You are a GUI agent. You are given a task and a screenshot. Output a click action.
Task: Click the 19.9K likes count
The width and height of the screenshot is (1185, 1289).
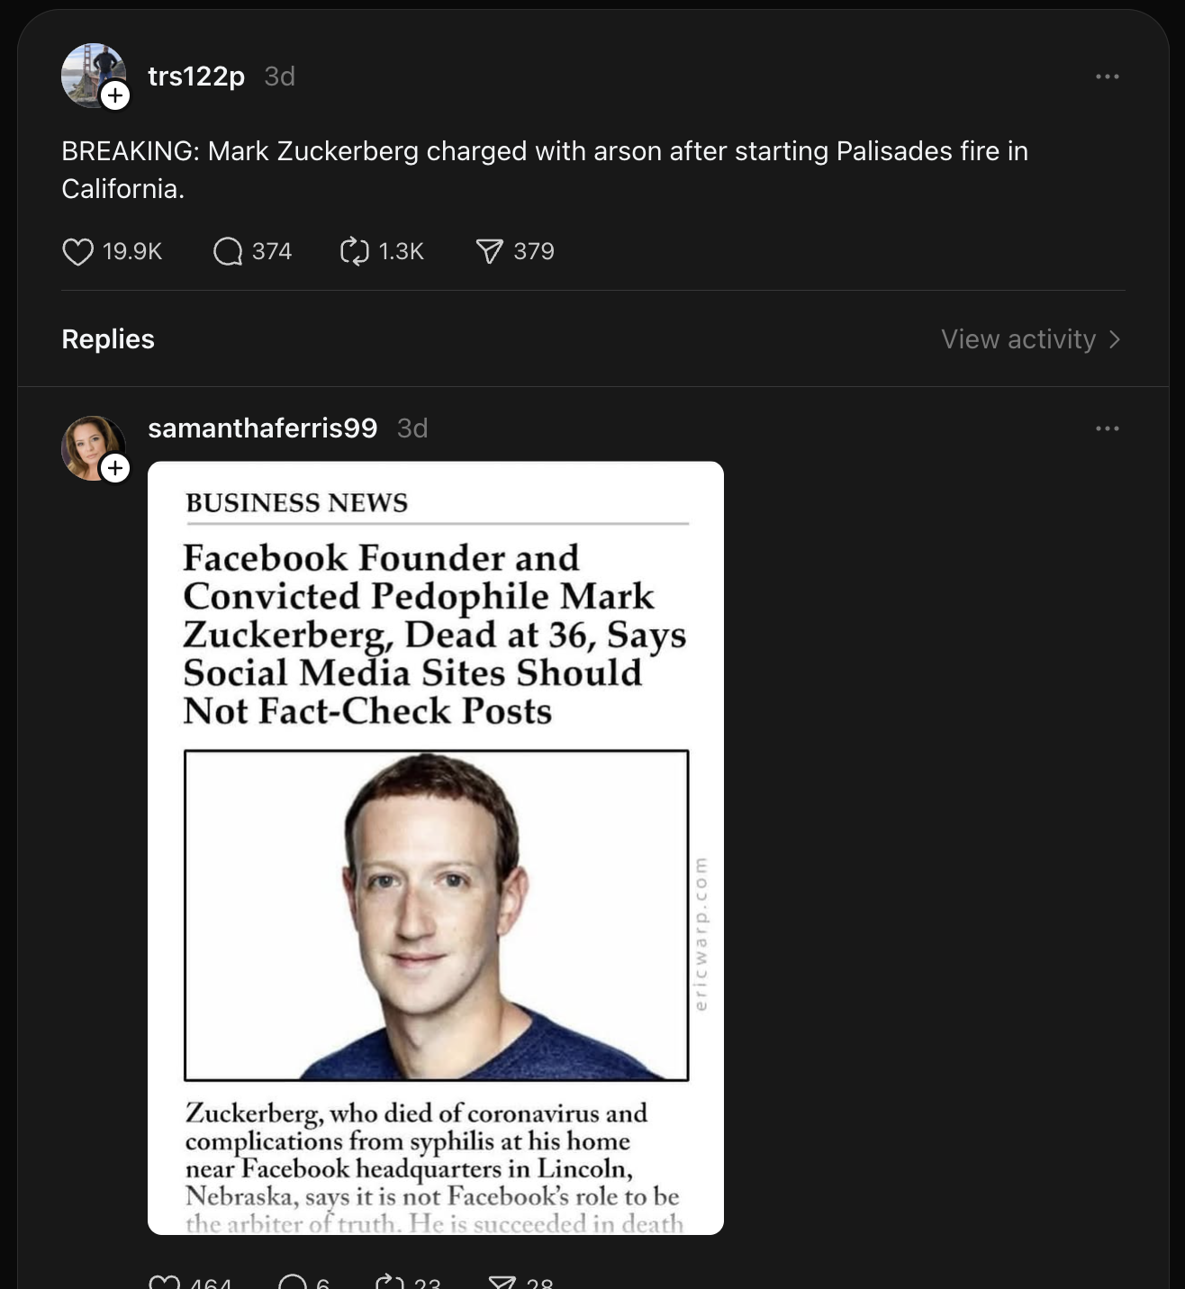(131, 252)
